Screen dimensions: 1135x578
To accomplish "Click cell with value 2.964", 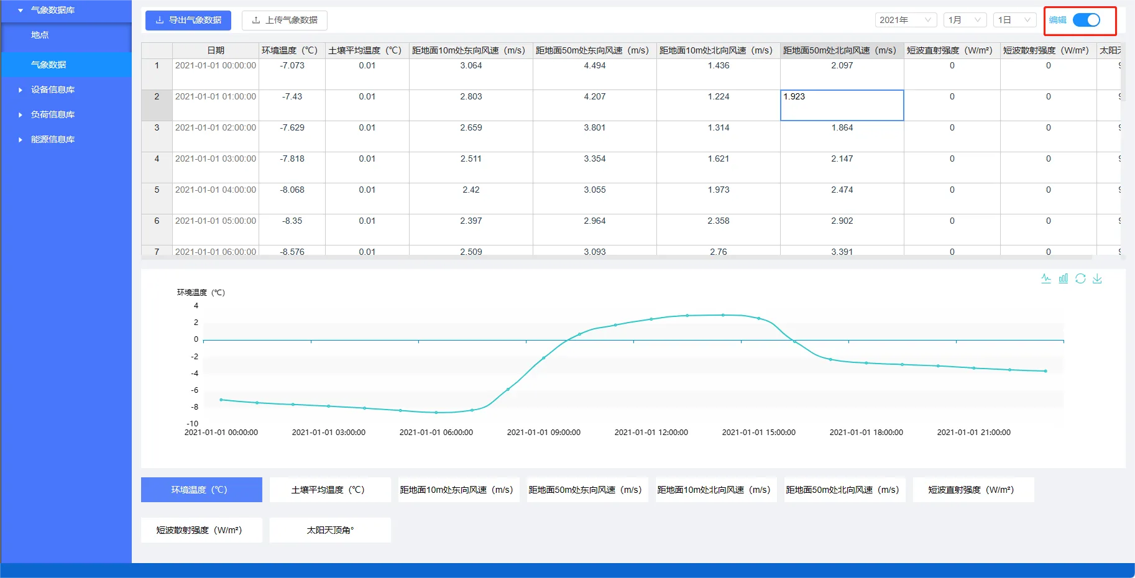I will click(595, 229).
